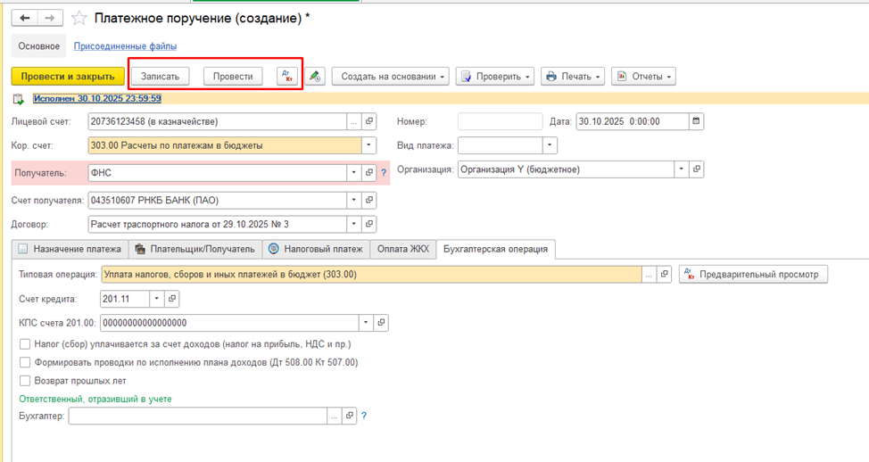Toggle Возврат прошлых лет checkbox
The height and width of the screenshot is (462, 869).
pyautogui.click(x=25, y=381)
